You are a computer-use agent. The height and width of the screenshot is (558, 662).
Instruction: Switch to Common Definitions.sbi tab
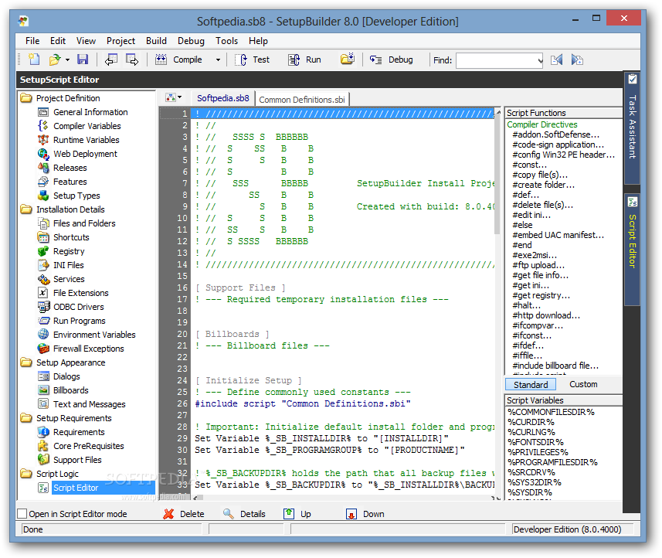coord(302,100)
